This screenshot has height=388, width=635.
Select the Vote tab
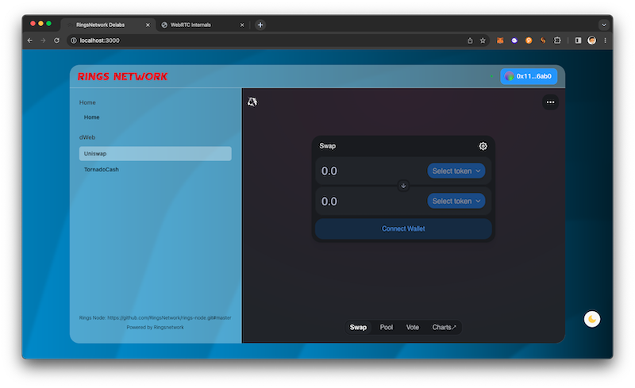click(412, 327)
